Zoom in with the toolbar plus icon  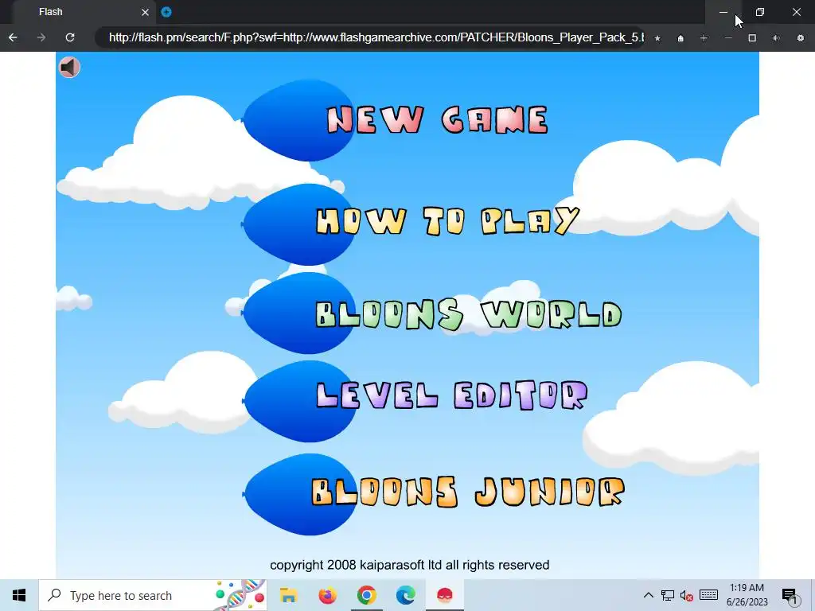point(704,38)
